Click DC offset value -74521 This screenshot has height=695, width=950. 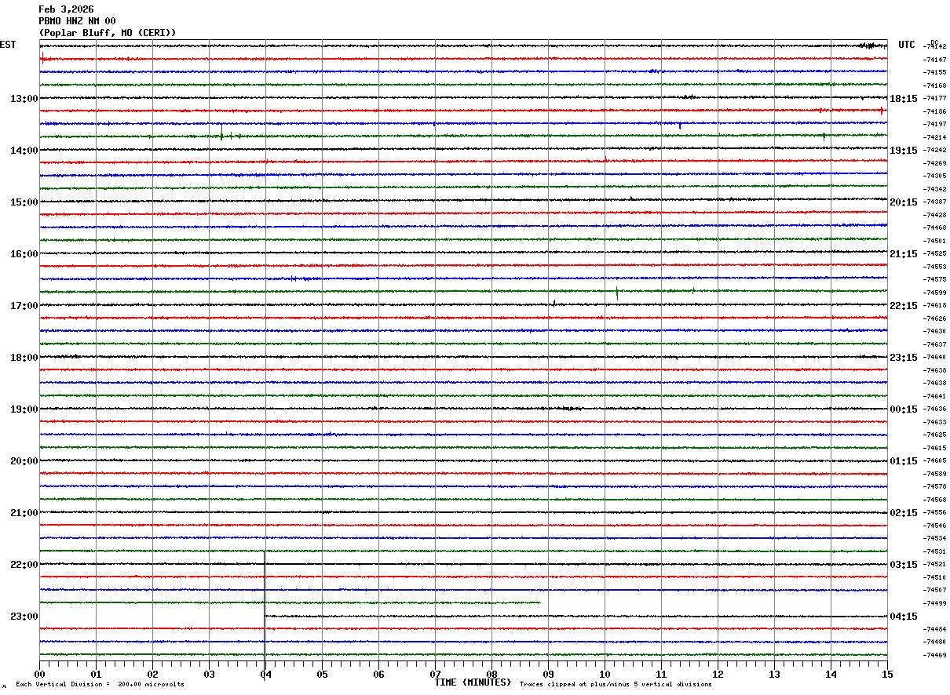935,565
